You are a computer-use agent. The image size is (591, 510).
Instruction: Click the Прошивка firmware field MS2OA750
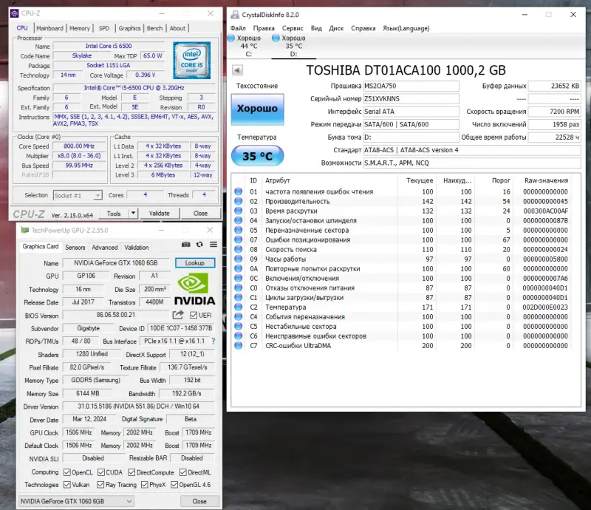(411, 86)
